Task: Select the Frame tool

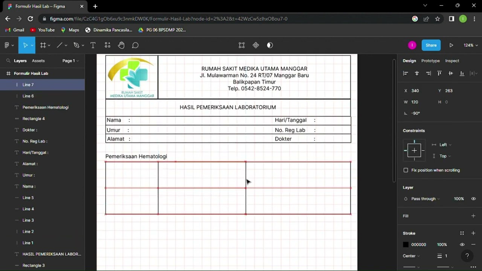Action: tap(43, 45)
